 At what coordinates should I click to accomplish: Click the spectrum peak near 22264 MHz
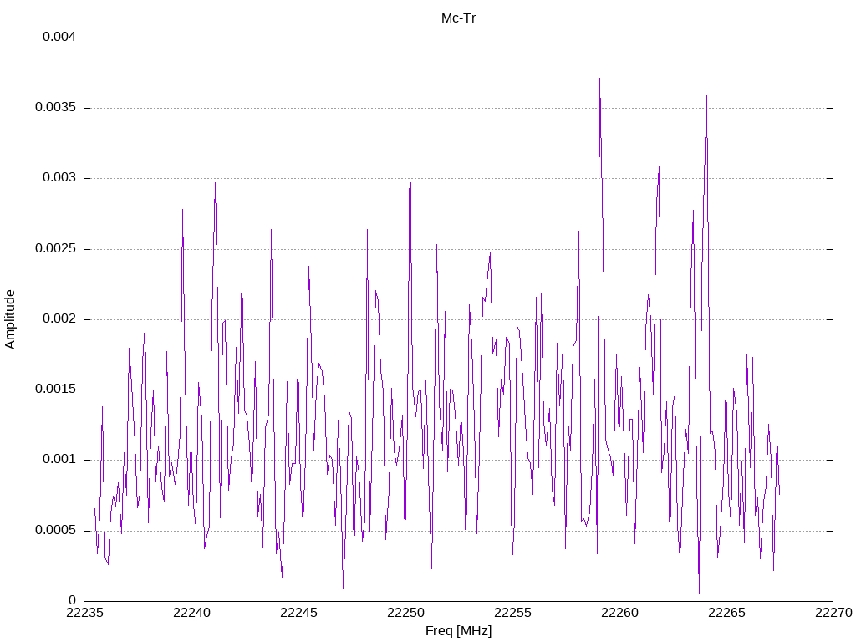pyautogui.click(x=706, y=97)
